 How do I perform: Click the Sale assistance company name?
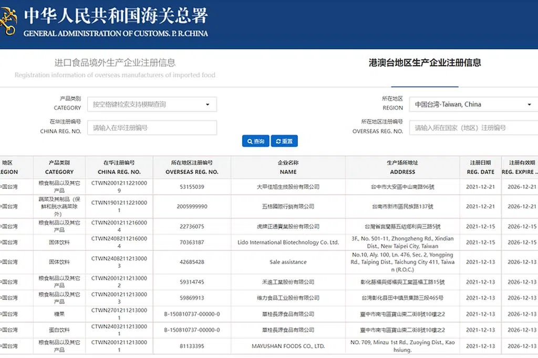point(288,262)
